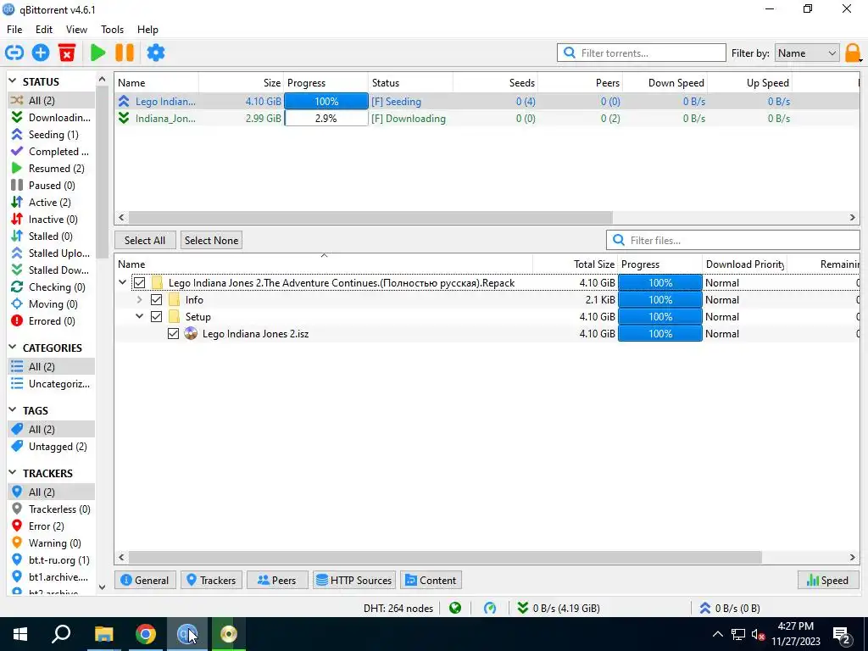868x651 pixels.
Task: Select Trackerless (0) tracker filter
Action: pos(51,509)
